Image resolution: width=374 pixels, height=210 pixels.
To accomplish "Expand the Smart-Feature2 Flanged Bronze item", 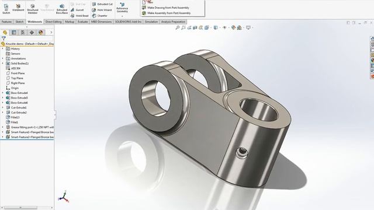I will pos(3,137).
